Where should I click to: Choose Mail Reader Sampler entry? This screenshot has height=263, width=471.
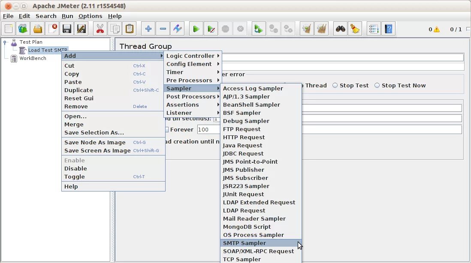[x=261, y=218]
